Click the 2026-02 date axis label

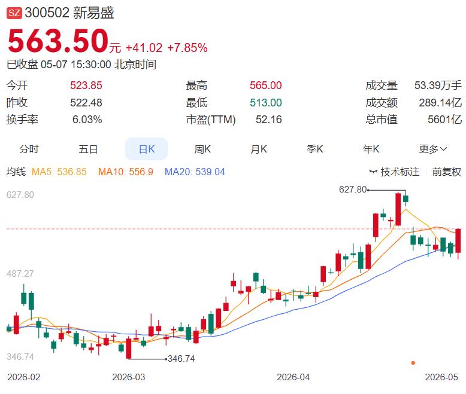point(24,377)
